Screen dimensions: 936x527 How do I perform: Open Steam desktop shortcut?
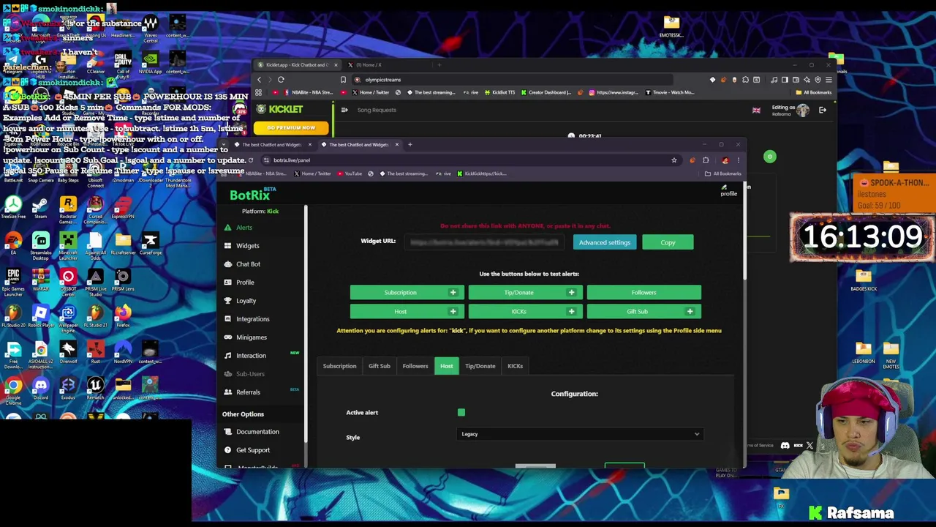[40, 206]
